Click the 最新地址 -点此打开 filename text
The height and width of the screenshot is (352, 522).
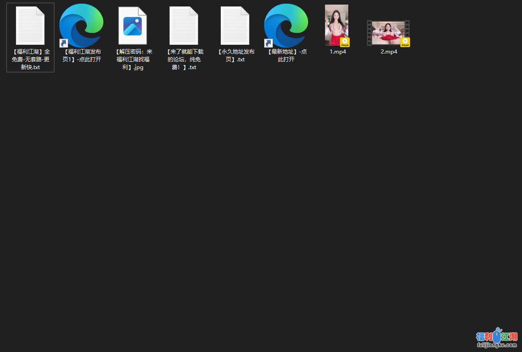click(x=286, y=55)
